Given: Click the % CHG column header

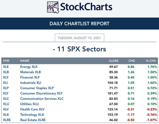Looking at the screenshot, I should 151,61.
